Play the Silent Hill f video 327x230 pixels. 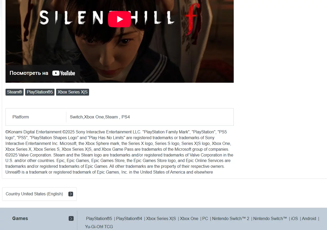coord(119,19)
